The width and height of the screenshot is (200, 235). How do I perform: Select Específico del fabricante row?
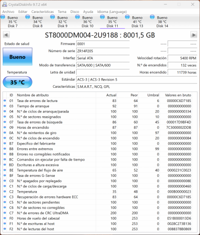pyautogui.click(x=97, y=143)
